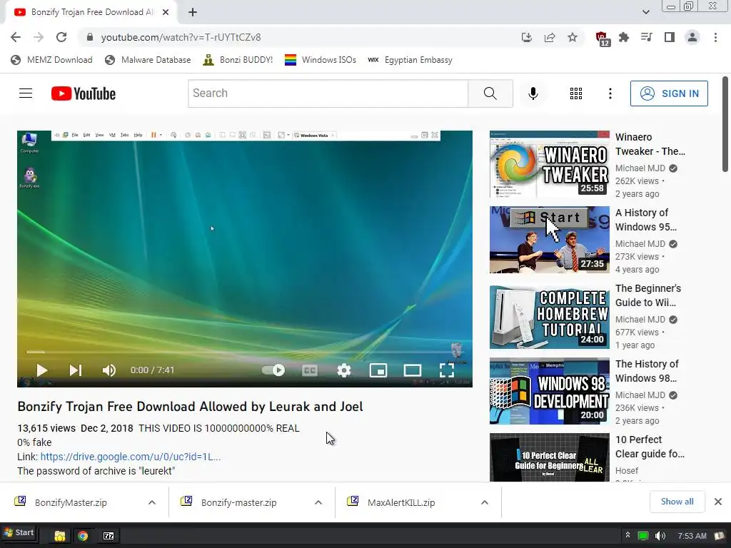Skip to the next video
Viewport: 731px width, 548px height.
75,370
